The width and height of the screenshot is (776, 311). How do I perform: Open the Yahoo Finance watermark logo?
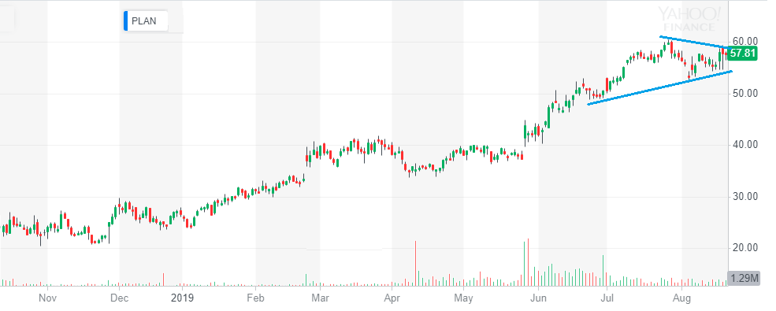click(x=689, y=20)
